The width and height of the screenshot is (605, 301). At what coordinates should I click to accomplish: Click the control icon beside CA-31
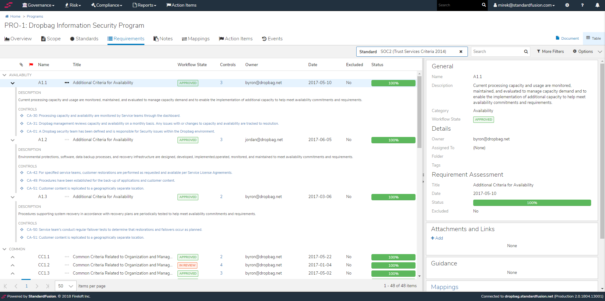coord(22,124)
